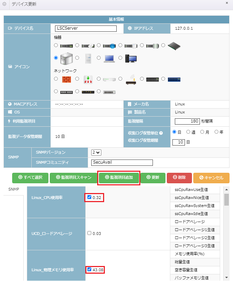The height and width of the screenshot is (281, 233).
Task: Choose the brick firewall icon
Action: click(x=67, y=79)
